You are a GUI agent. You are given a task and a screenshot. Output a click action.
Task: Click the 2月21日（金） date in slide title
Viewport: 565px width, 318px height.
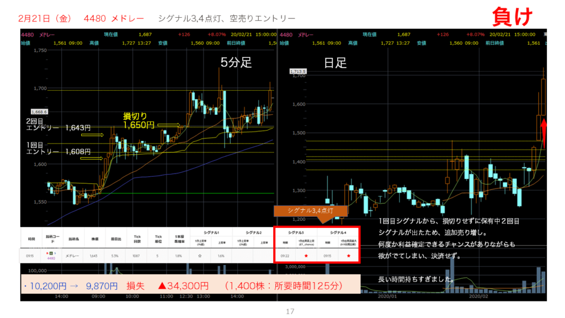[x=45, y=18]
